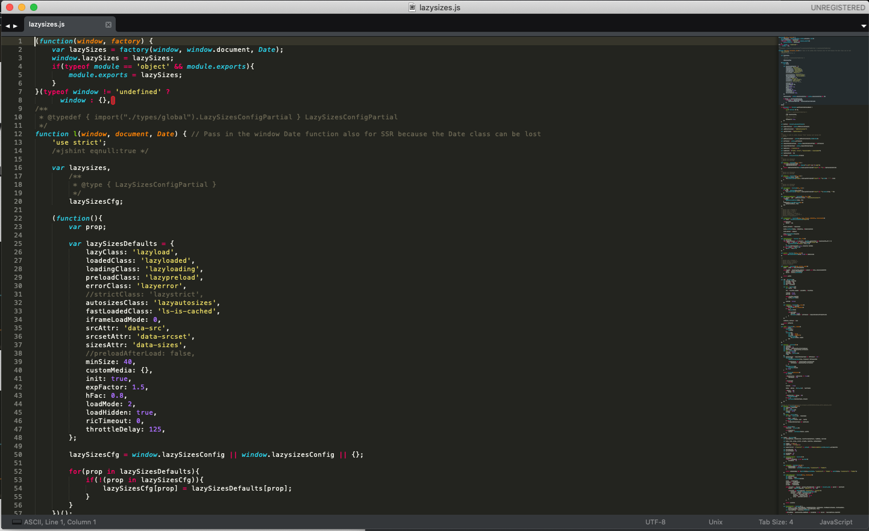
Task: Click the var lazySizesDefaults declaration
Action: tap(122, 244)
